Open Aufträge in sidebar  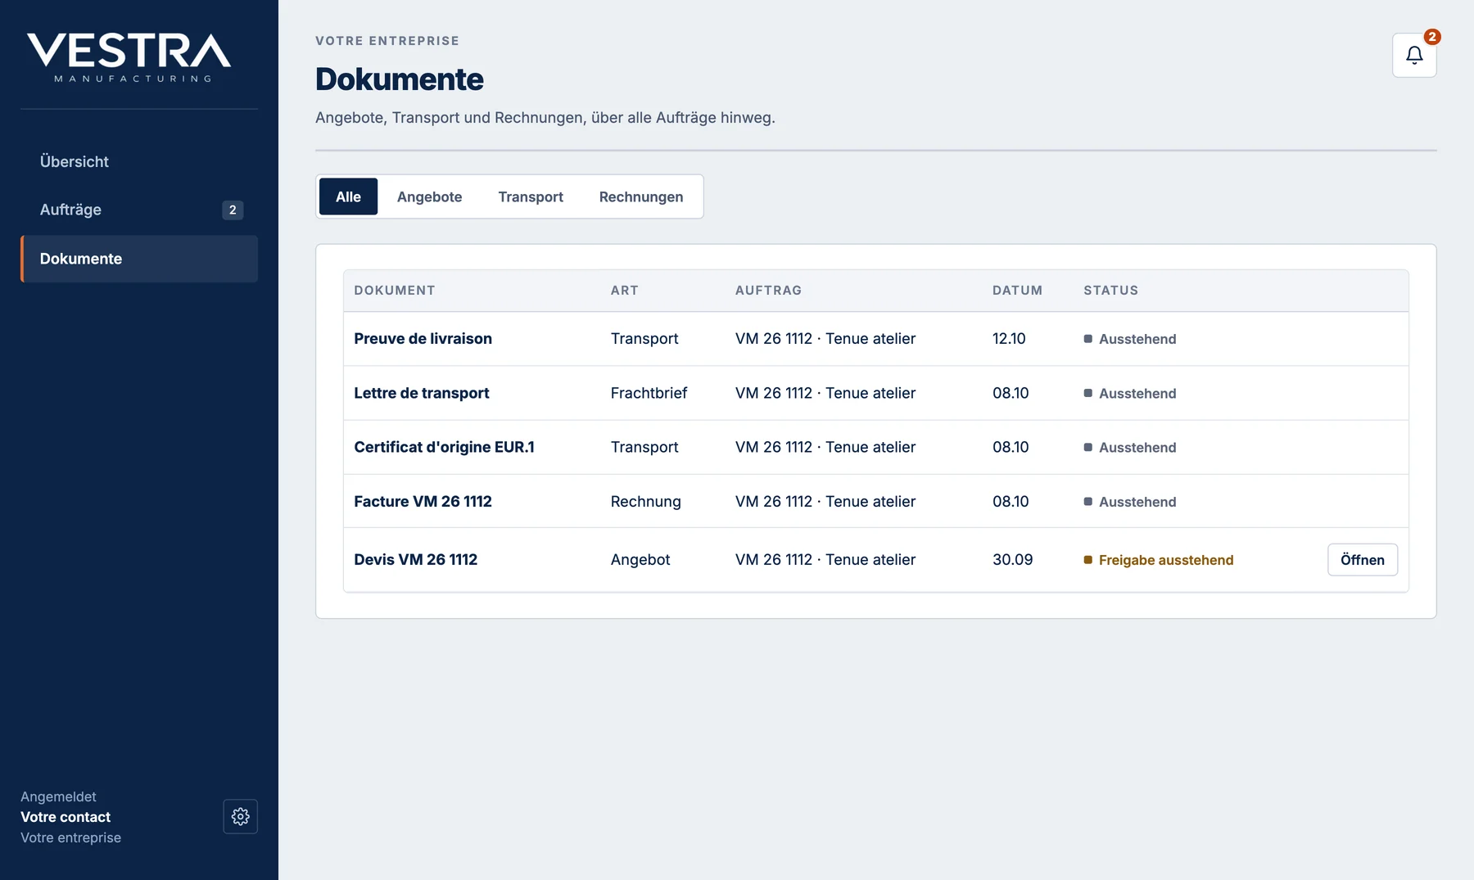point(139,210)
